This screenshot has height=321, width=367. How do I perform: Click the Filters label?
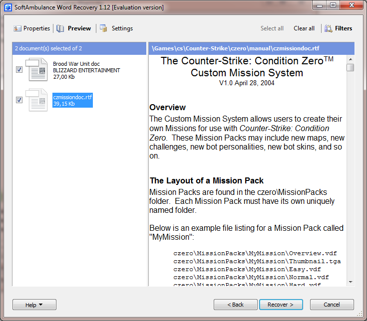(x=344, y=28)
